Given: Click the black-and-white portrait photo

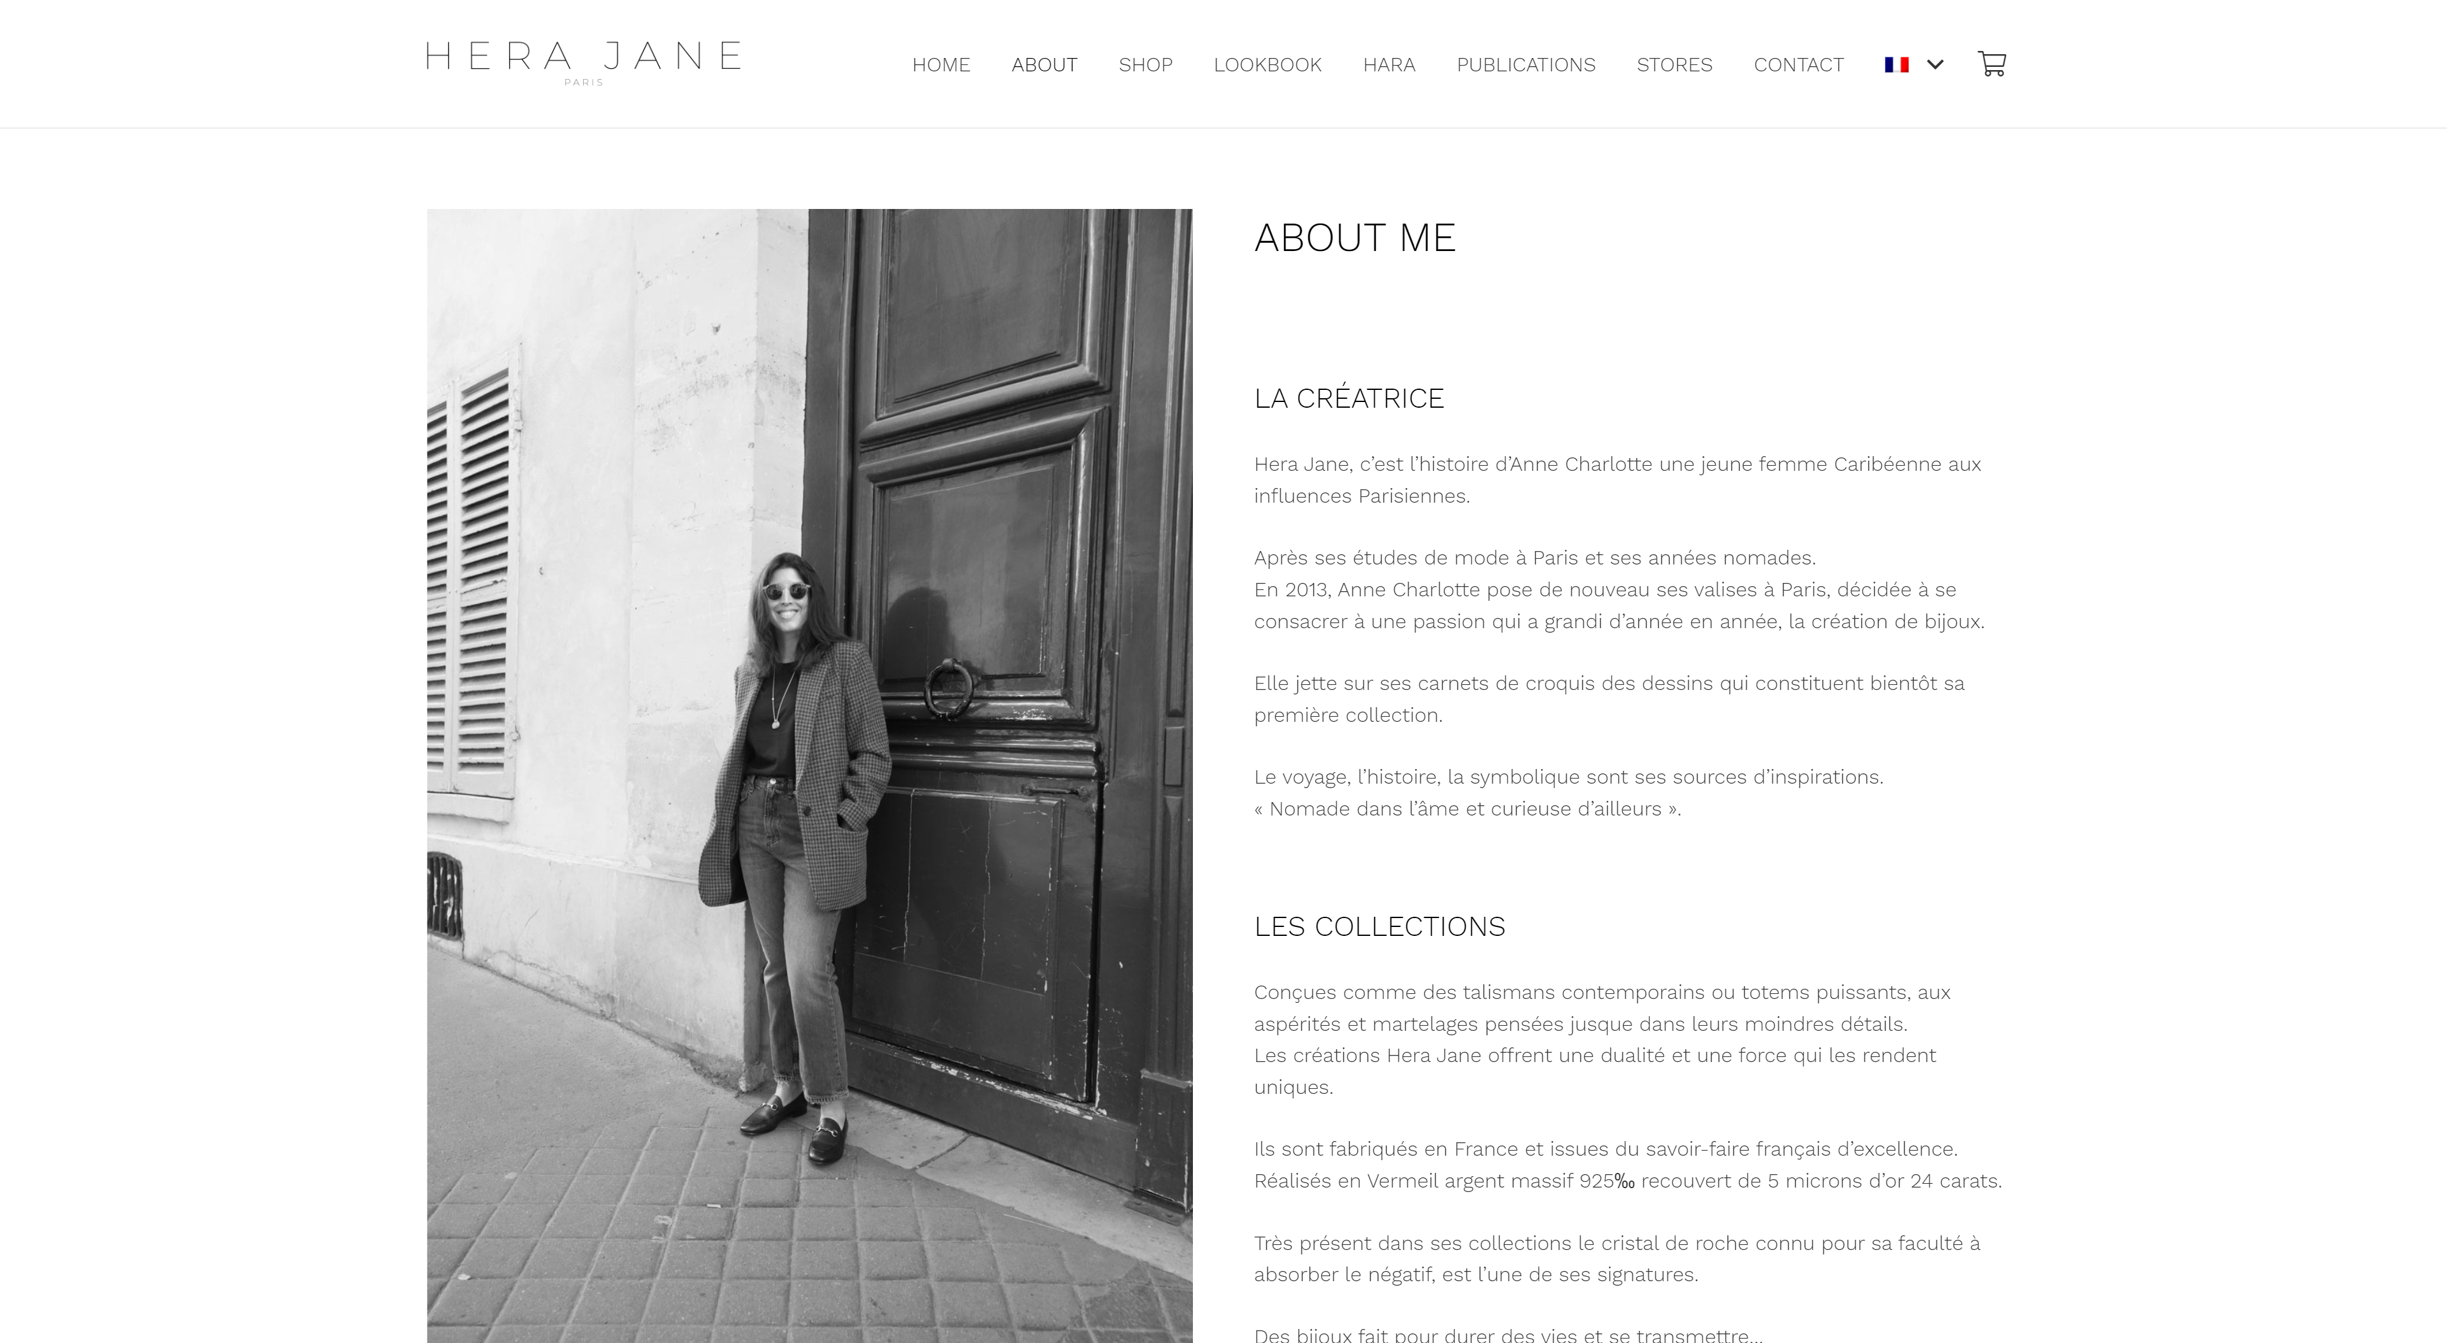Looking at the screenshot, I should [809, 775].
